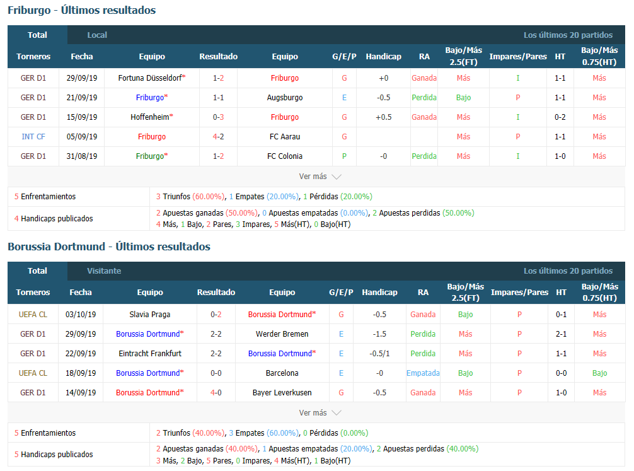Click Eintracht Frankfurt team name

tap(149, 353)
